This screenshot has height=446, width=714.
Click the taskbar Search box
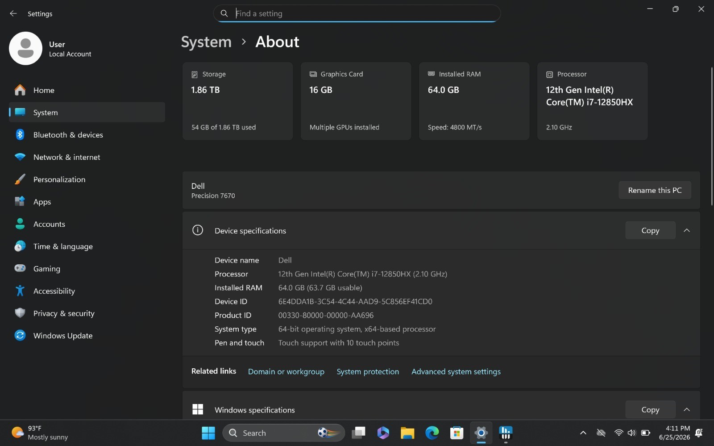pos(283,433)
